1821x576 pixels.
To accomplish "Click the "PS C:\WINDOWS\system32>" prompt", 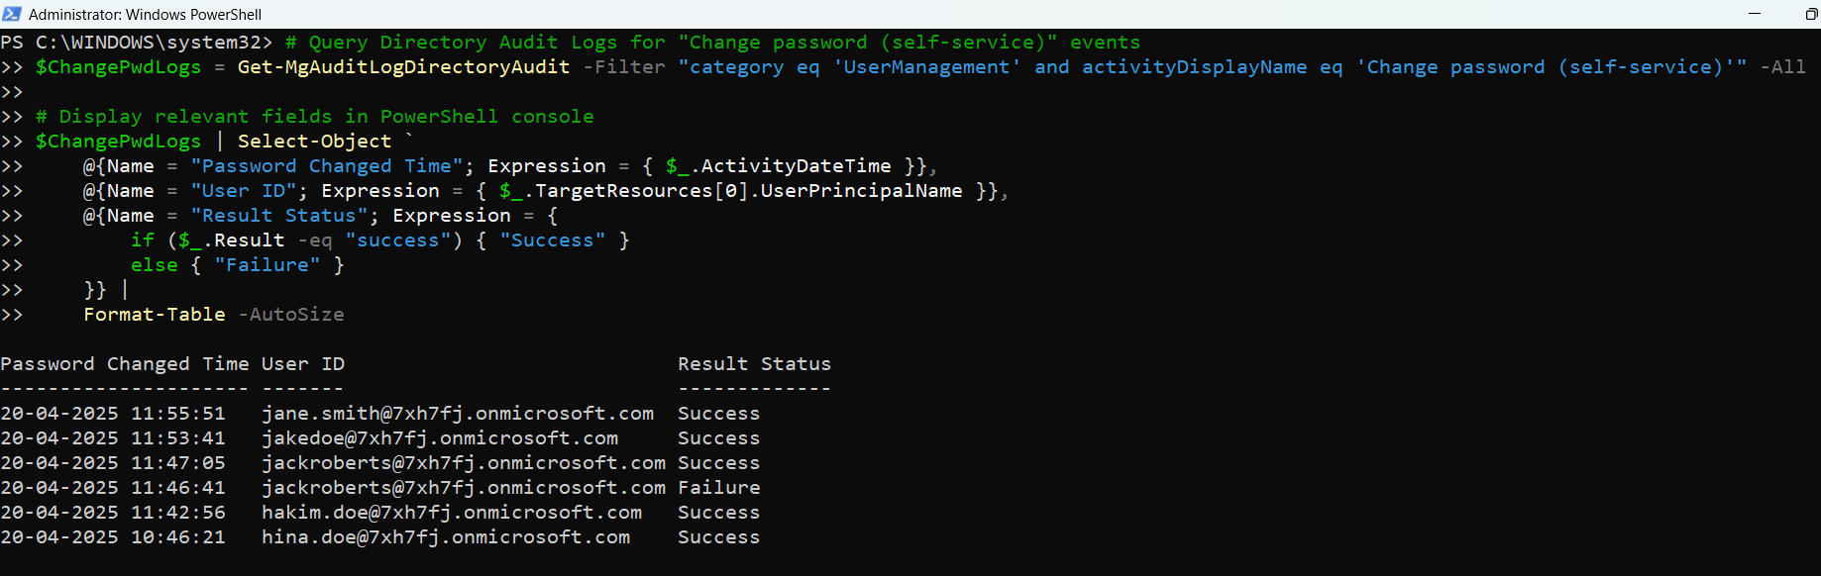I will coord(136,43).
